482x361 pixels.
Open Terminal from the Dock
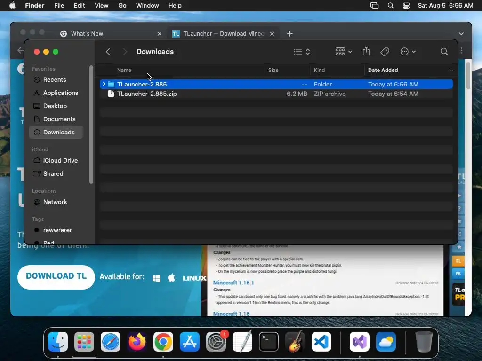click(269, 342)
